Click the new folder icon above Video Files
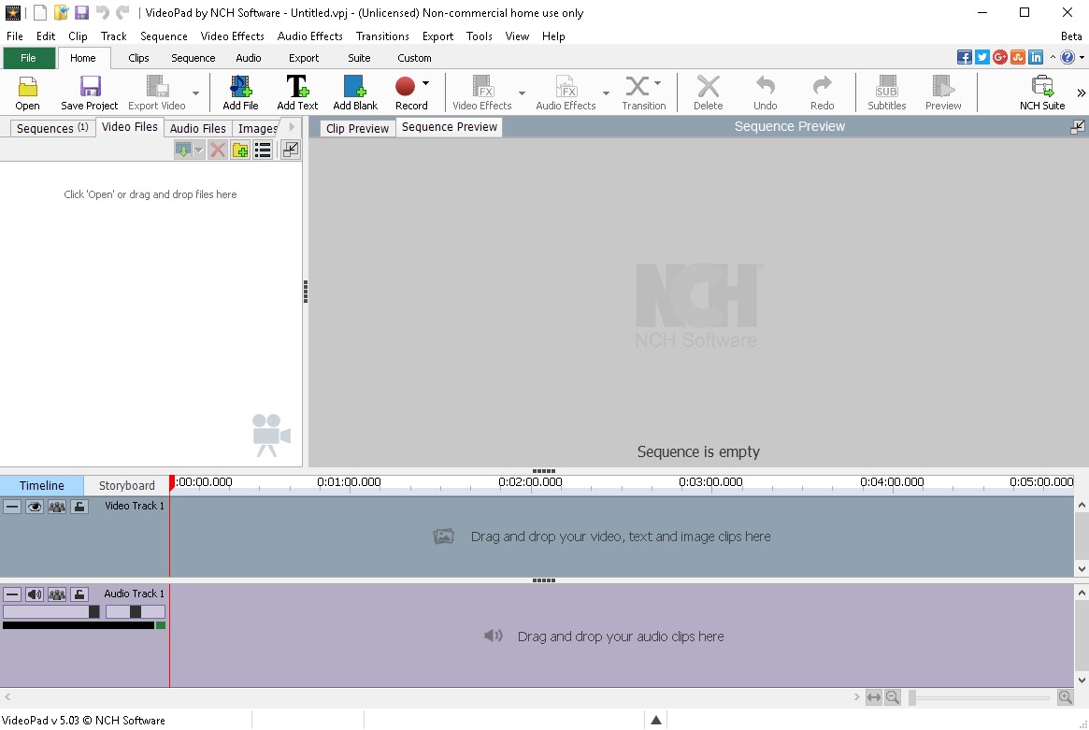The width and height of the screenshot is (1089, 730). pyautogui.click(x=239, y=150)
